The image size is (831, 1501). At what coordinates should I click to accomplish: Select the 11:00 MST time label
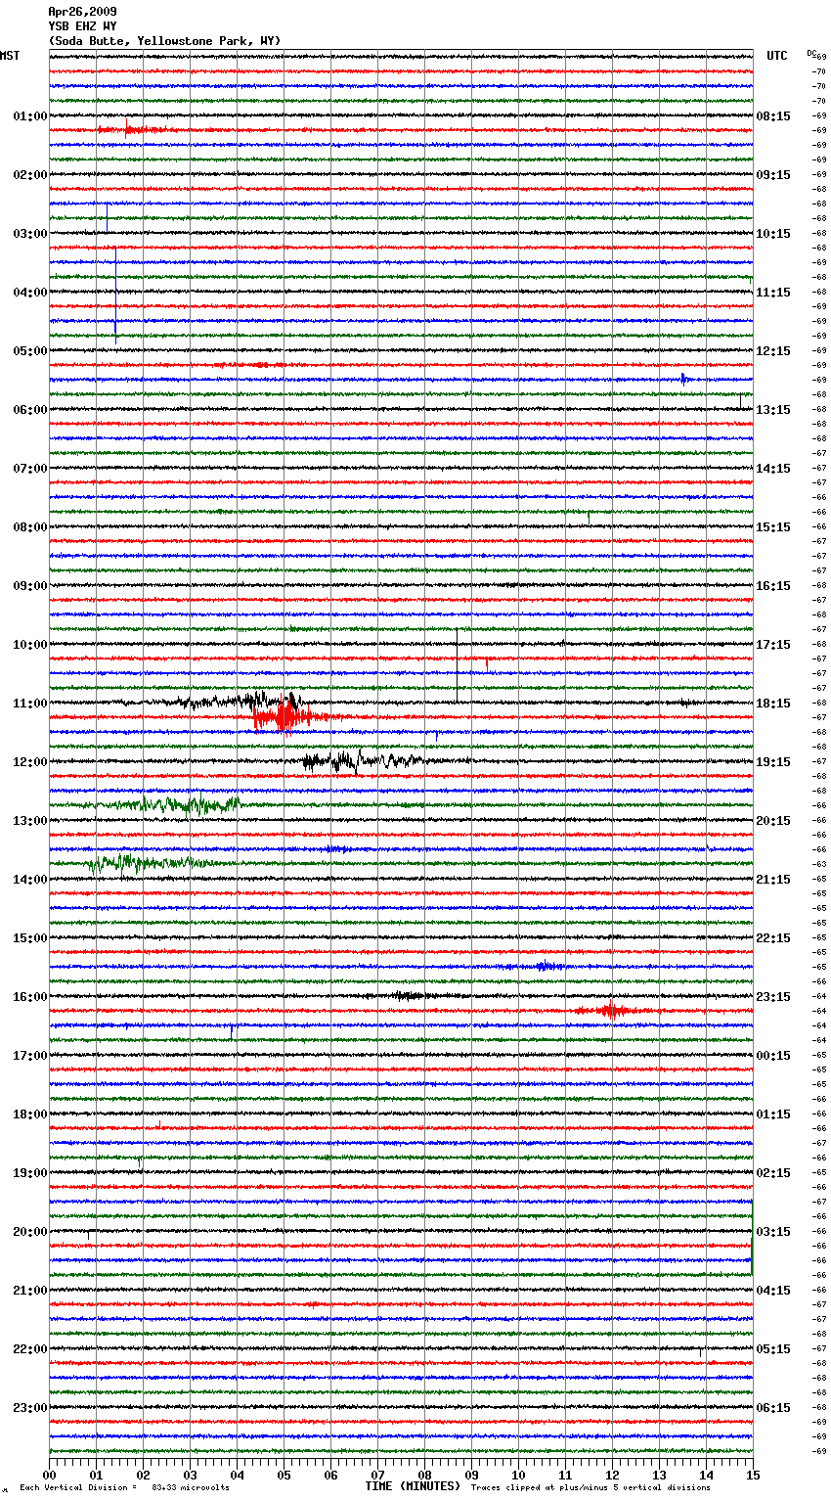pyautogui.click(x=30, y=704)
